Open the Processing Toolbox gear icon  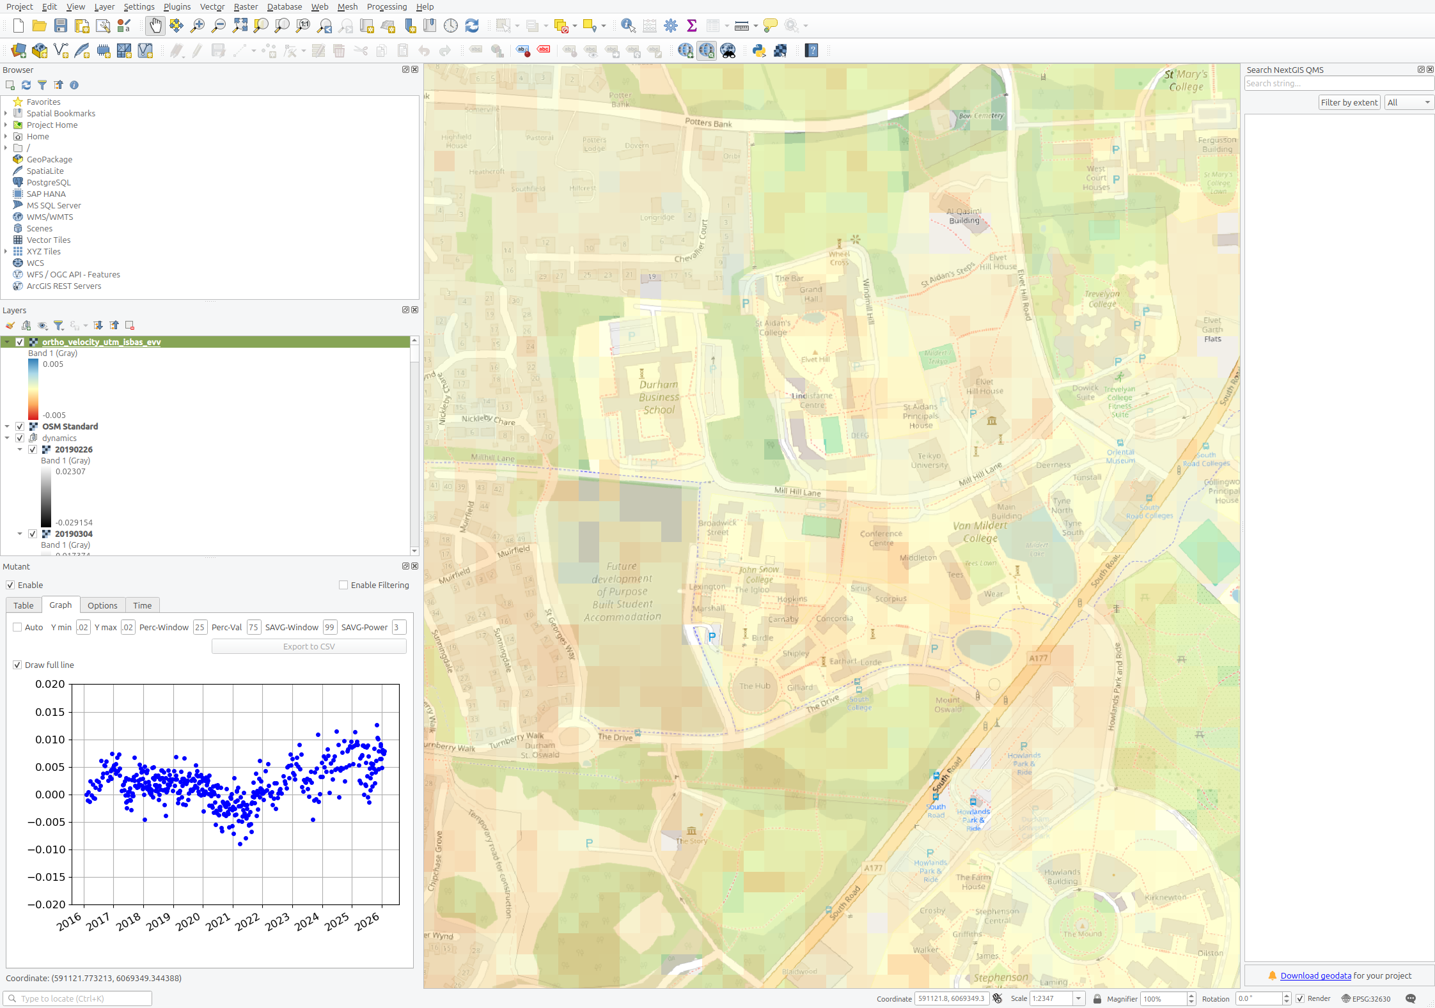(671, 26)
